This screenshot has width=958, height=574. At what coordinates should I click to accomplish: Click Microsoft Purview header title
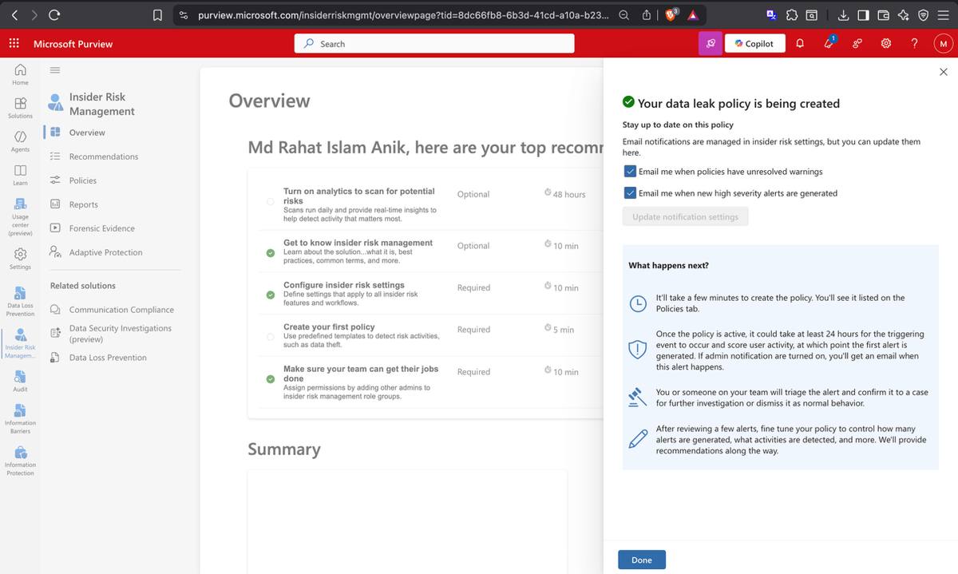[73, 43]
